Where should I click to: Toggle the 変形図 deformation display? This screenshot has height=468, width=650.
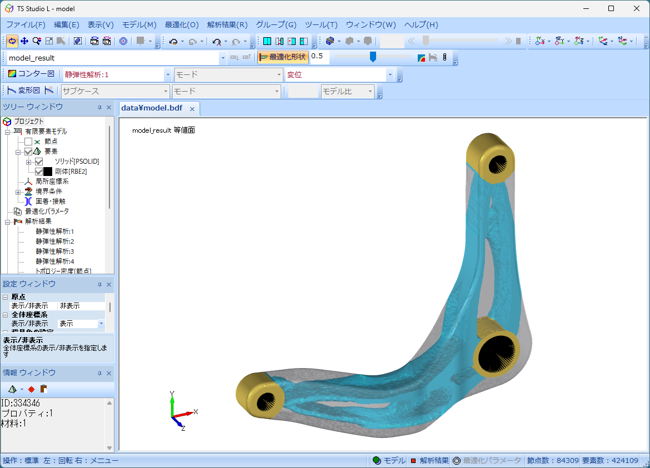click(x=24, y=90)
